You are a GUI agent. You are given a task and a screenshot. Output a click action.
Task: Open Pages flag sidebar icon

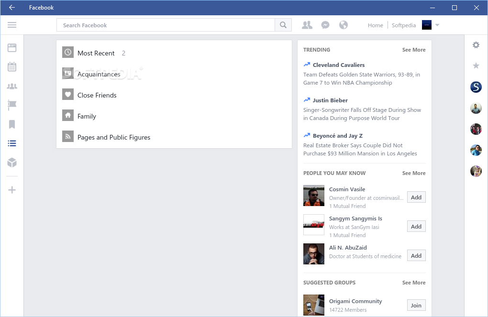pos(12,105)
